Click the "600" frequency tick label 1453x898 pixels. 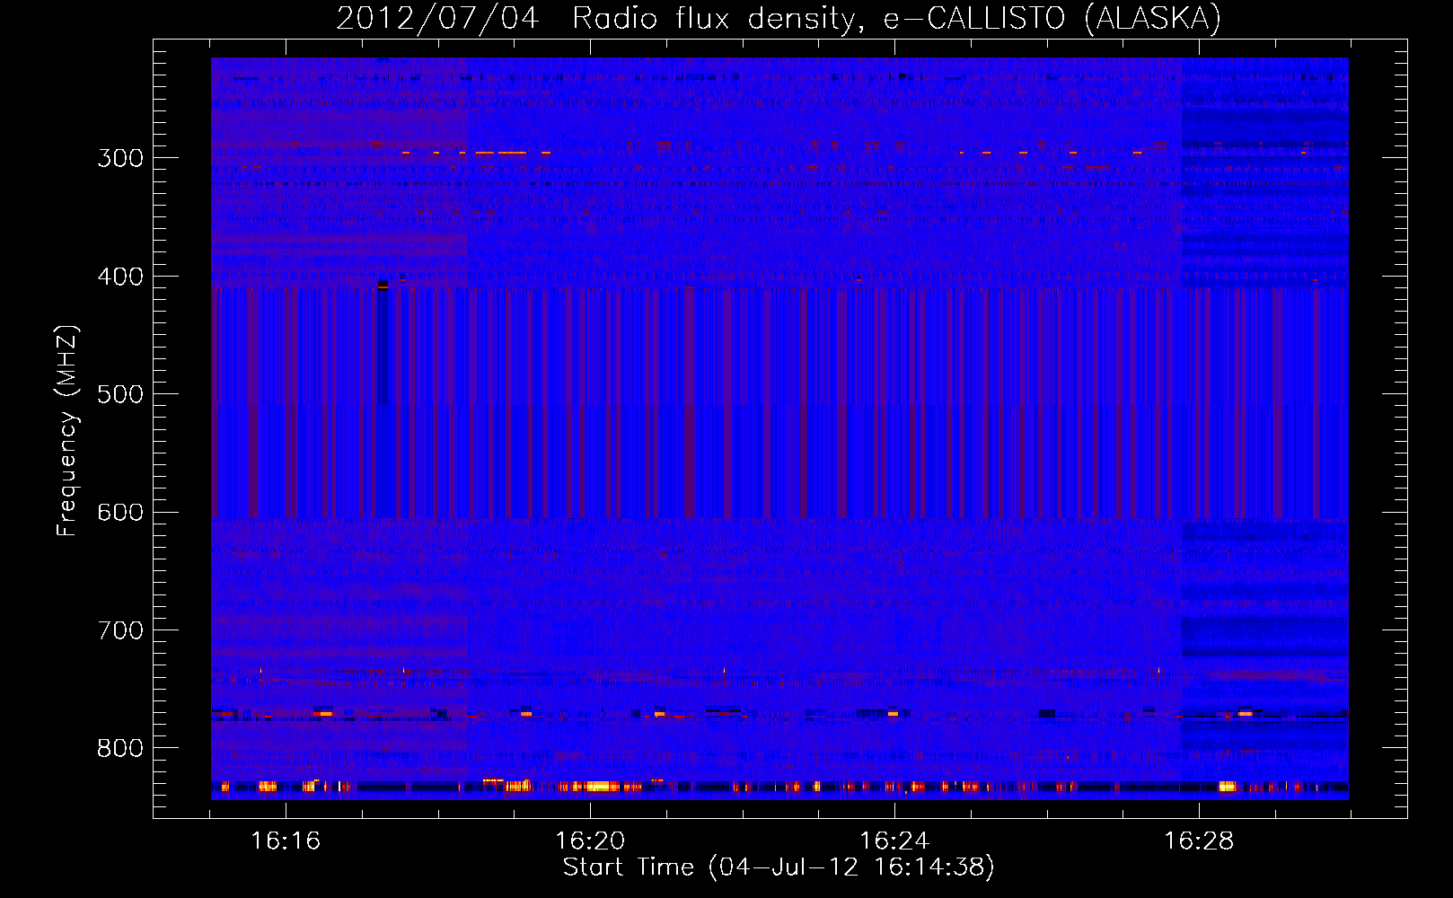[120, 513]
